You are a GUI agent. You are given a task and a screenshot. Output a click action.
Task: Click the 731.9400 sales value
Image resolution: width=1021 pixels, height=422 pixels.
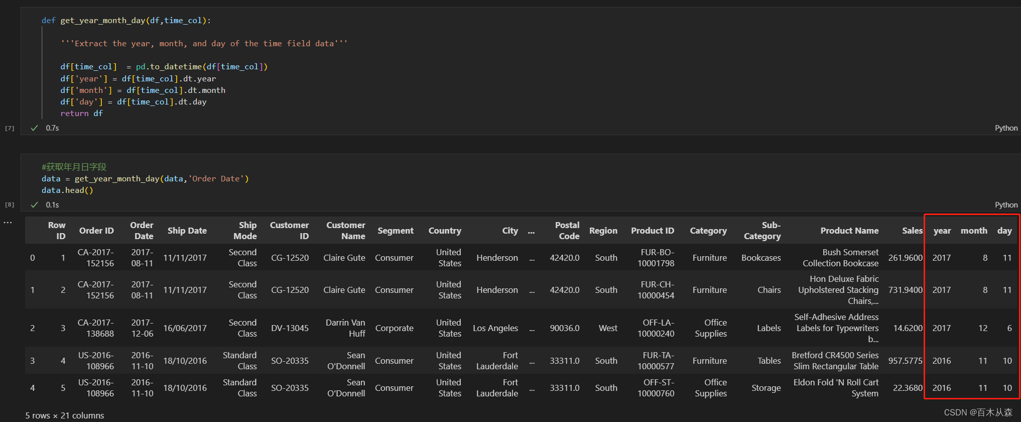(x=906, y=290)
